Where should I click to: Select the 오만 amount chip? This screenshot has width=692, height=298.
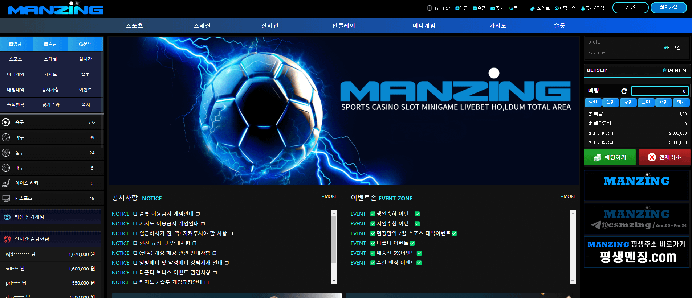[x=628, y=103]
